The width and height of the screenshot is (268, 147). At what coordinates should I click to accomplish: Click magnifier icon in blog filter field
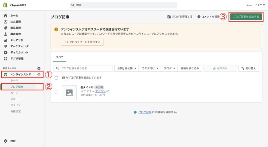point(58,68)
